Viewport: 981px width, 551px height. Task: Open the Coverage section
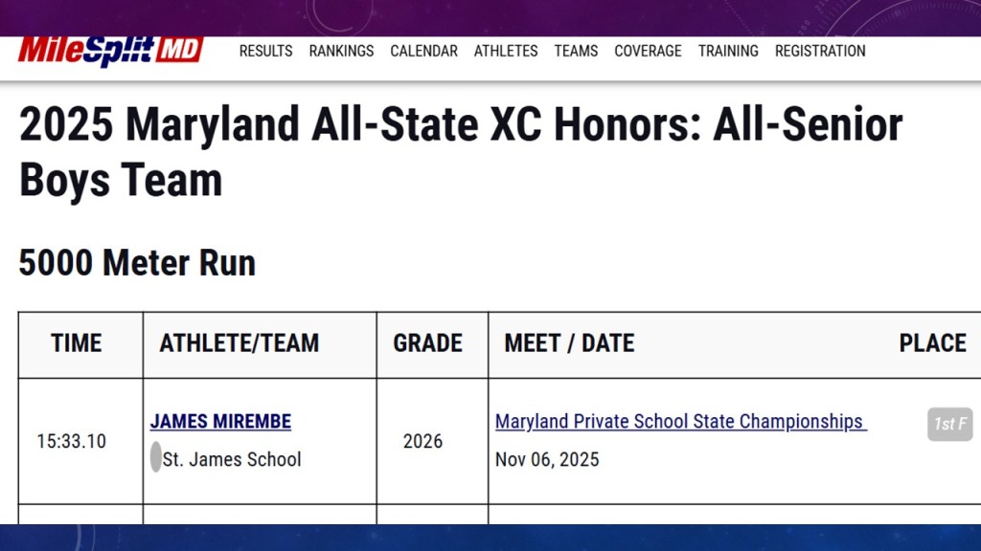(648, 51)
